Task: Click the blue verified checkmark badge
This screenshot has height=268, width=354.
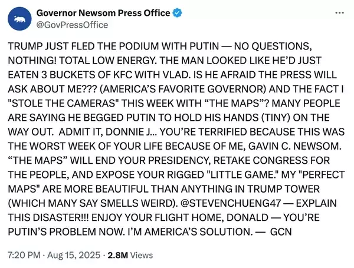Action: click(x=177, y=13)
